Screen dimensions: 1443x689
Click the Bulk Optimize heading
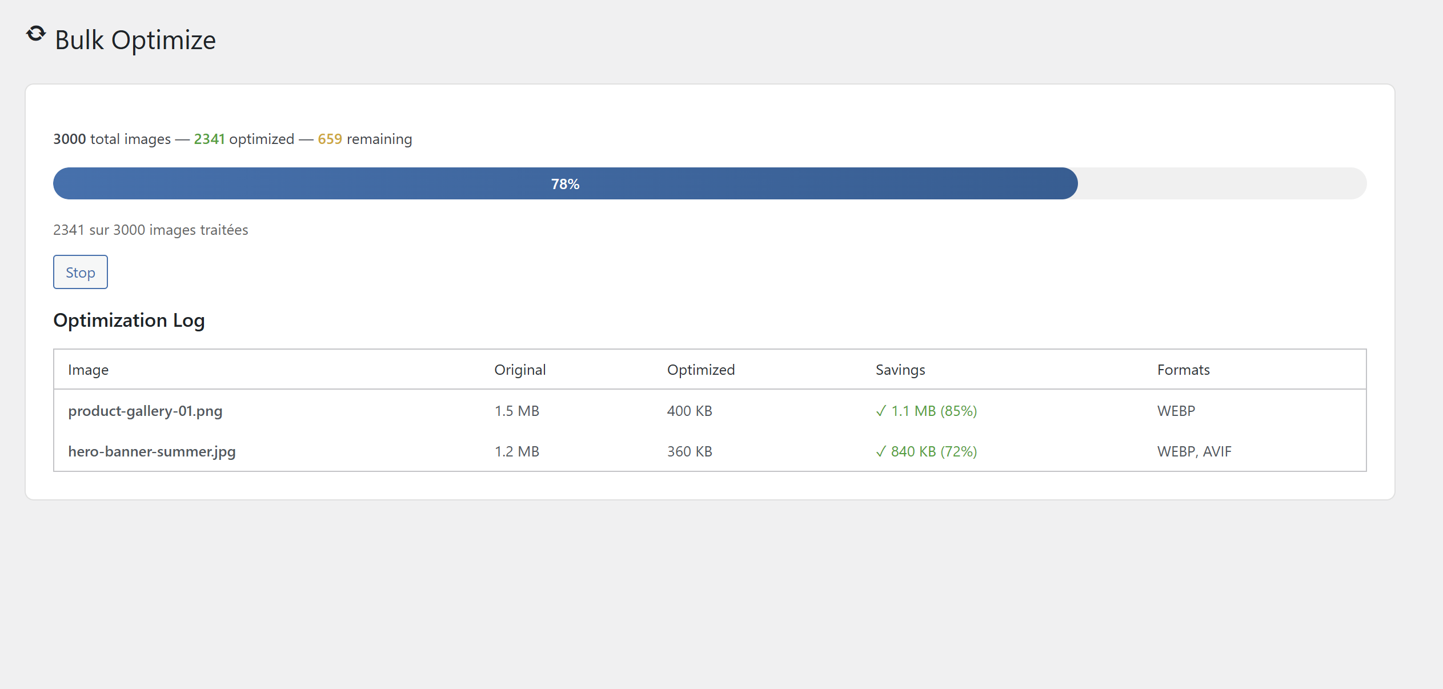(x=135, y=40)
